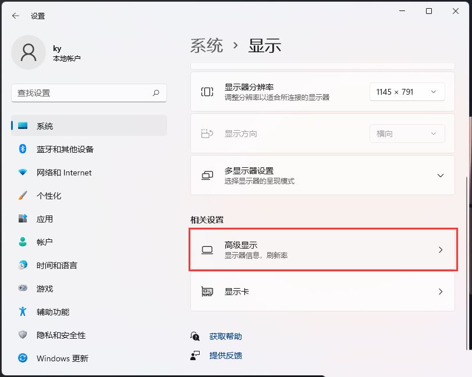Image resolution: width=472 pixels, height=377 pixels.
Task: Open the 横向 display orientation dropdown
Action: pyautogui.click(x=407, y=134)
